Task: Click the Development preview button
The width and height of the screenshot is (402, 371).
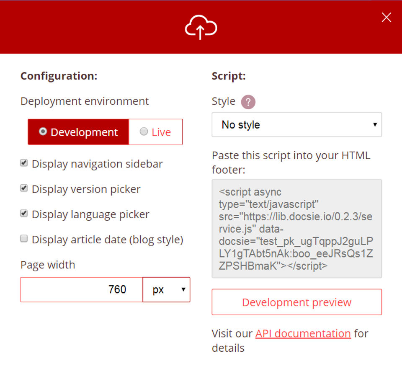Action: click(x=296, y=302)
